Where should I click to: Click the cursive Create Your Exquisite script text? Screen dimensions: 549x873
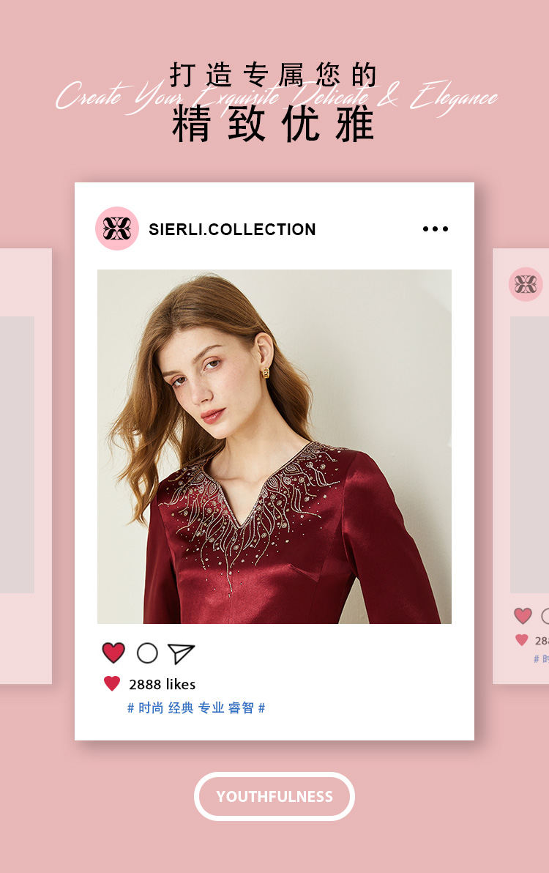pos(277,97)
